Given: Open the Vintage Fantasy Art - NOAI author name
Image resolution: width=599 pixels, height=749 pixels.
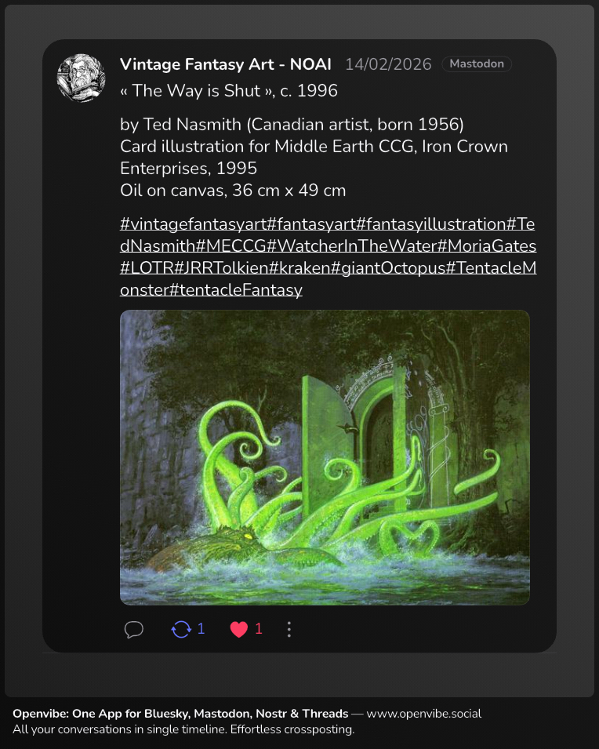Looking at the screenshot, I should pos(226,64).
